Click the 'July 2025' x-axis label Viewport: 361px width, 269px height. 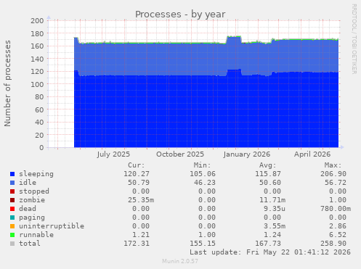click(x=113, y=154)
